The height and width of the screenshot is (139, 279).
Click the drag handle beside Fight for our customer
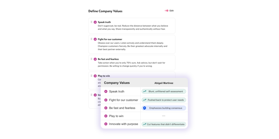click(92, 39)
